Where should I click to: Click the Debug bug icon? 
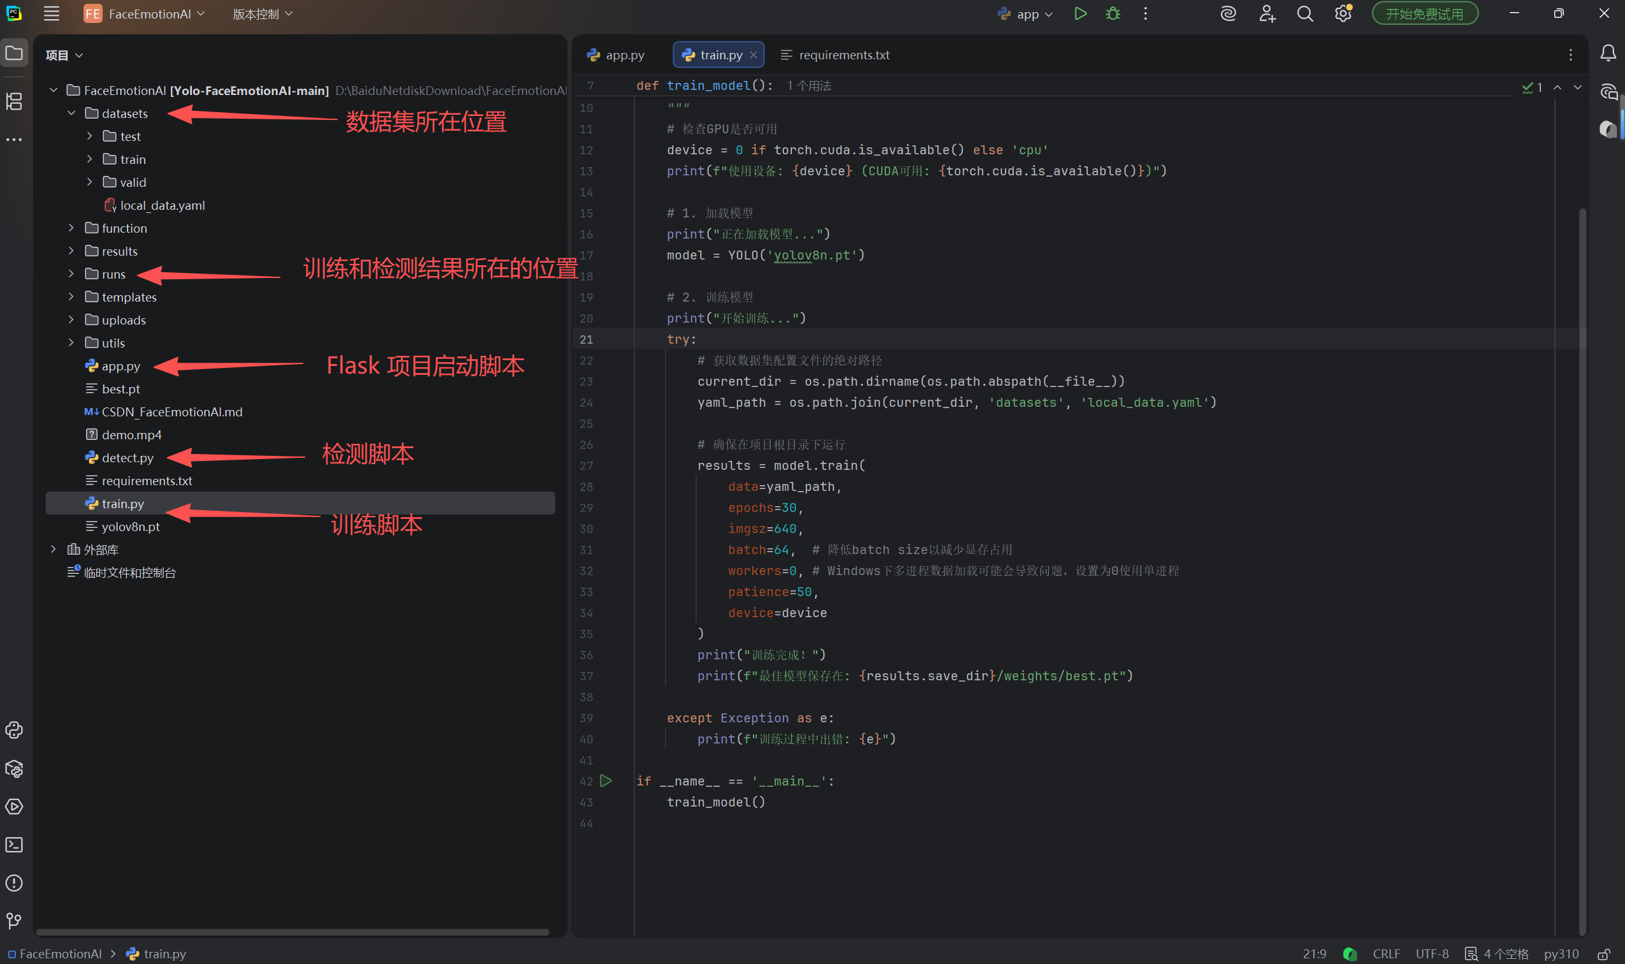point(1112,13)
